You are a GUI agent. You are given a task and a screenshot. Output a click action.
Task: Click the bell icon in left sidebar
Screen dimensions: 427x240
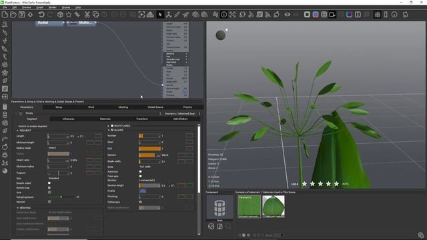[x=5, y=25]
